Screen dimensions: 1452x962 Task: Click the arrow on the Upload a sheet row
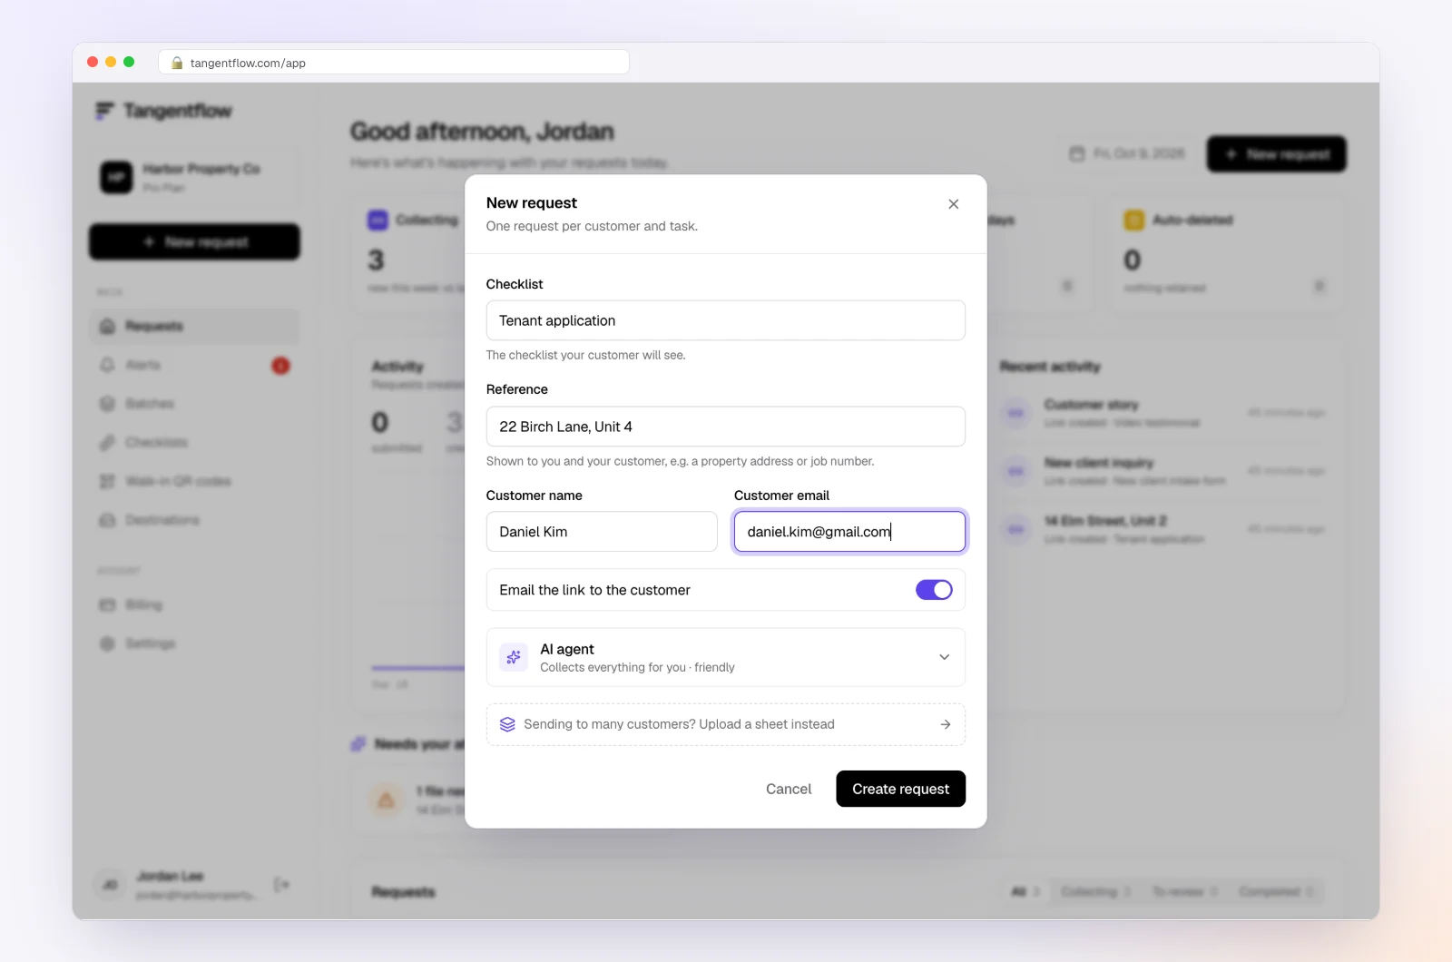click(945, 724)
